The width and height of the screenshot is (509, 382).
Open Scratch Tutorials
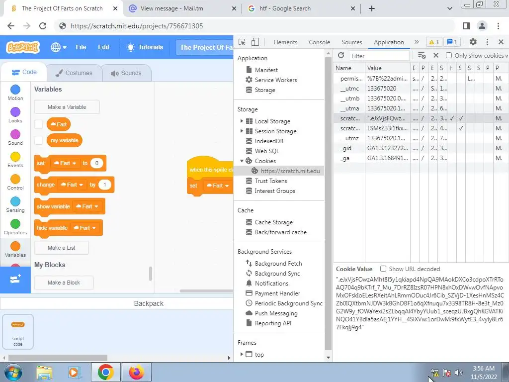point(145,47)
